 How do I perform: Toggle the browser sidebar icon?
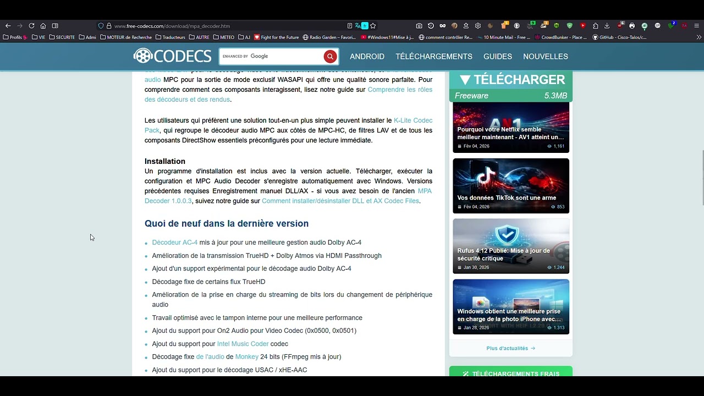pyautogui.click(x=55, y=26)
